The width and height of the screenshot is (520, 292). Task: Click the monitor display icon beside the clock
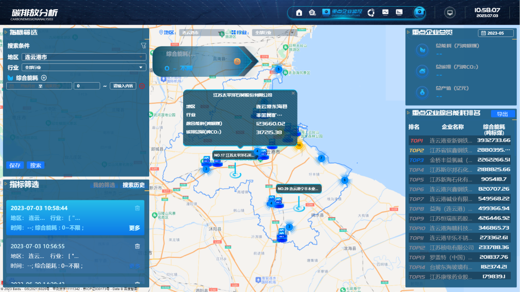point(450,12)
